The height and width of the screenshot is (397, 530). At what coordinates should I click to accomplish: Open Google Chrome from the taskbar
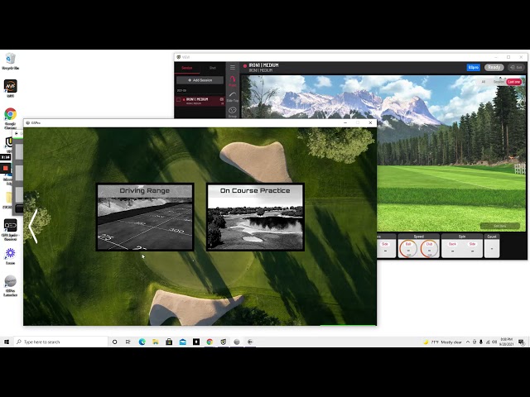tap(210, 342)
